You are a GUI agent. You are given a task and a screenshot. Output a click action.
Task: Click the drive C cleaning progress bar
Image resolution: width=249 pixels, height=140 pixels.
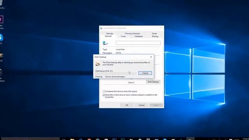pyautogui.click(x=116, y=73)
